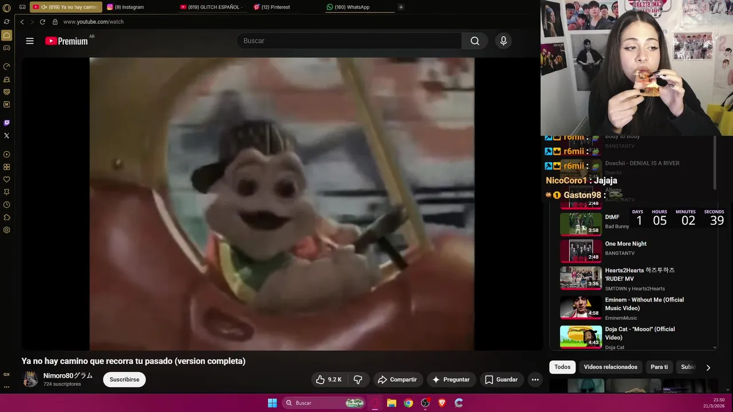Screen dimensions: 733x412
Task: Click the striped square sidebar icon
Action: tap(6, 92)
